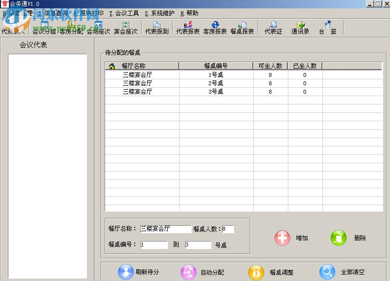Click the 刷新待分 button label
This screenshot has width=390, height=281.
point(147,272)
